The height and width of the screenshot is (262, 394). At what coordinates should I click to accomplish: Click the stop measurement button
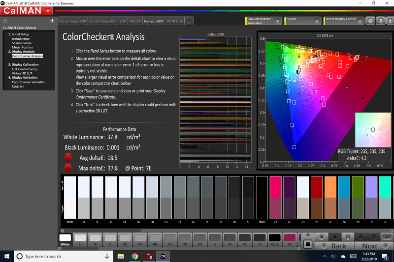(x=322, y=237)
